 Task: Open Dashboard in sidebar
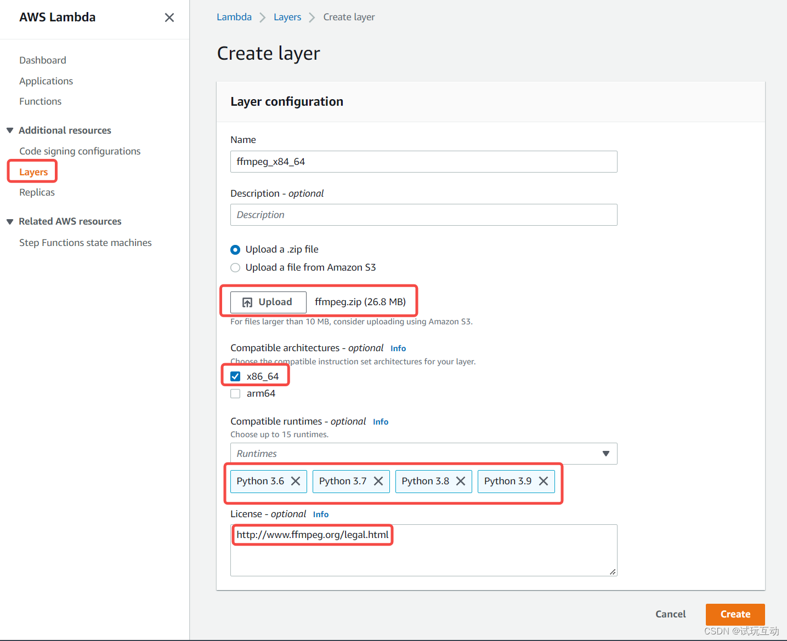43,60
